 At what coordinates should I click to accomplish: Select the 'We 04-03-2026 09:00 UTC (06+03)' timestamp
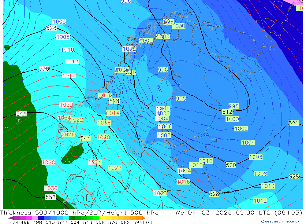[x=239, y=212]
